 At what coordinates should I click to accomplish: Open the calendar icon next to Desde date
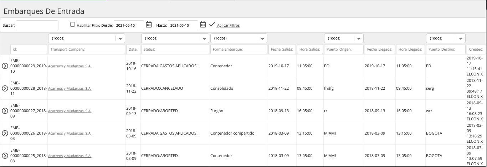[149, 25]
